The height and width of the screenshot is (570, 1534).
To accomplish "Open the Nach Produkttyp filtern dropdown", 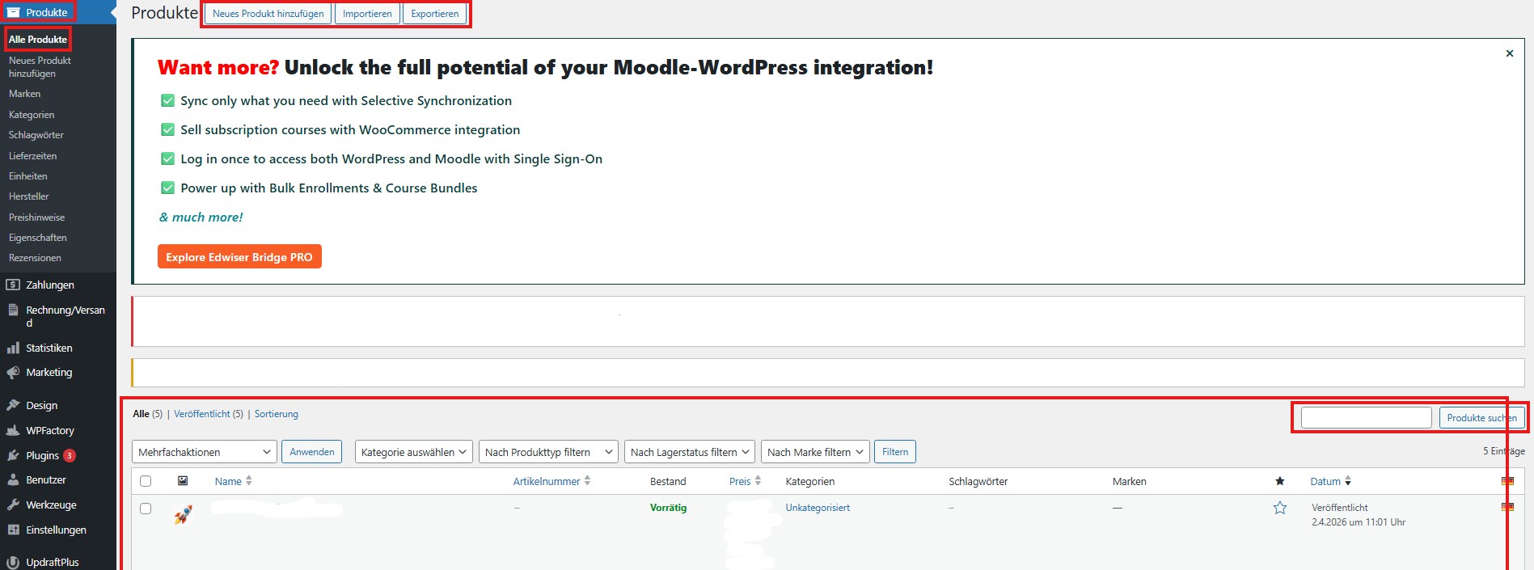I will coord(548,452).
